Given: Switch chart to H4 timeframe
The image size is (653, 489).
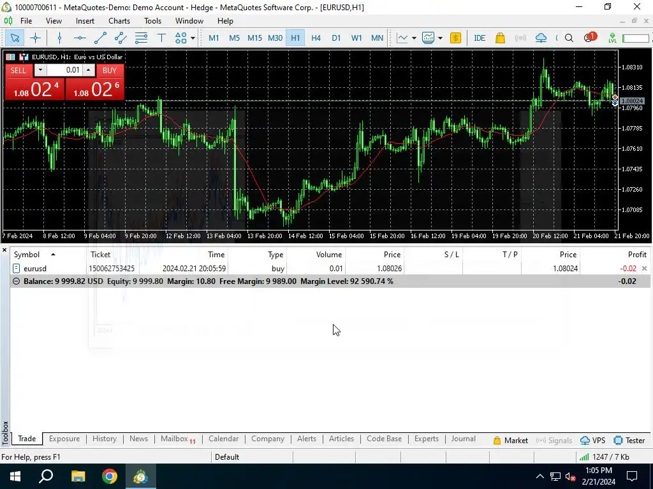Looking at the screenshot, I should coord(316,38).
